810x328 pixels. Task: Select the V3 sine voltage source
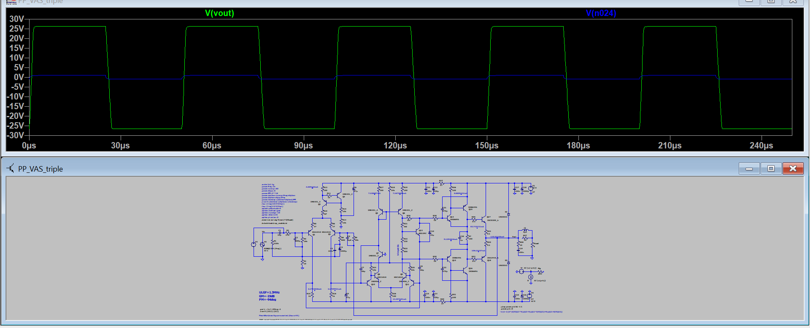point(262,245)
